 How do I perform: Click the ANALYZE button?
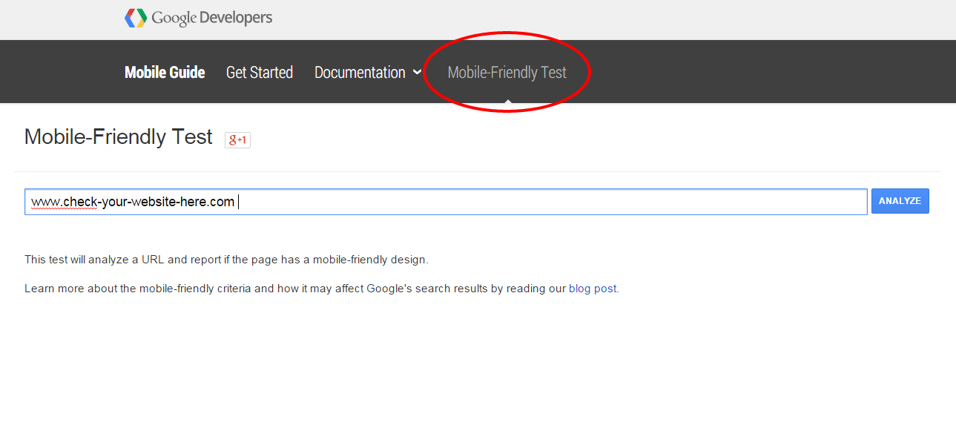pos(900,201)
